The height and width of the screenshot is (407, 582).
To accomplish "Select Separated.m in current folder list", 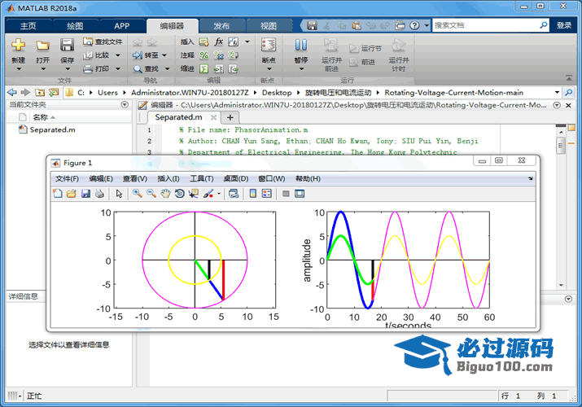I will [52, 129].
